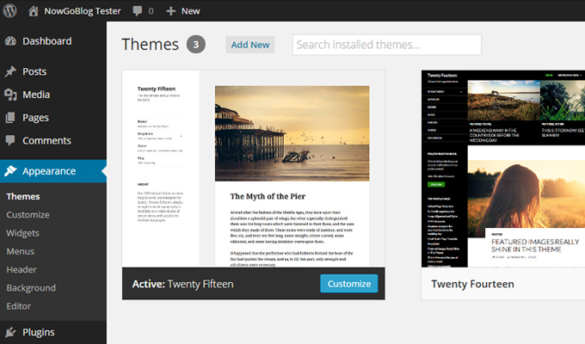
Task: Click the Twenty Fifteen theme screenshot
Action: [253, 169]
